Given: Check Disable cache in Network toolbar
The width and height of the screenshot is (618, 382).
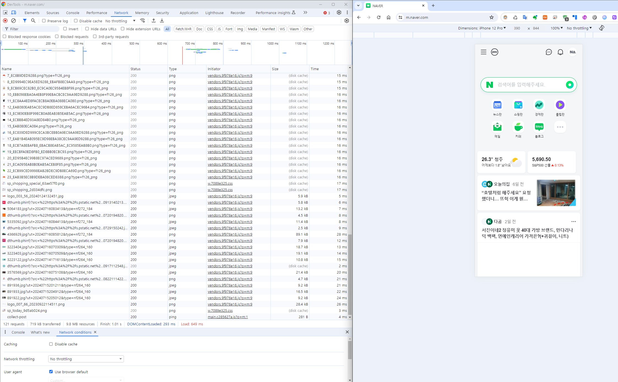Looking at the screenshot, I should click(76, 21).
